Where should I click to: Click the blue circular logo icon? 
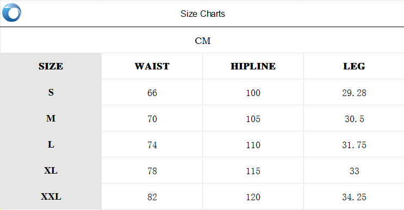(11, 12)
